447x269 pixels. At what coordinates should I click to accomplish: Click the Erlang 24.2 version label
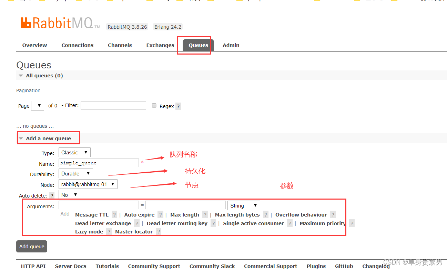[168, 27]
